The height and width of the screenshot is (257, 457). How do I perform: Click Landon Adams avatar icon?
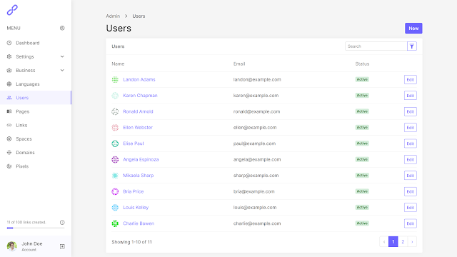pyautogui.click(x=115, y=79)
